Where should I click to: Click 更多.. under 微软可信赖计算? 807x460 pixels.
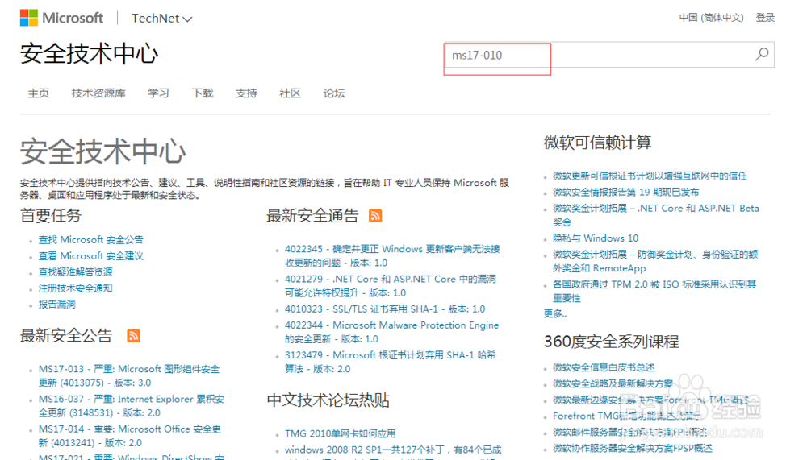(555, 313)
